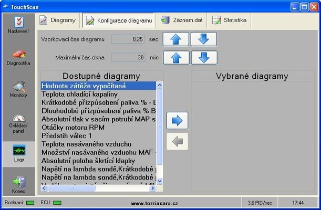Click the '3,6 PID/sec' status bar entry

point(260,203)
